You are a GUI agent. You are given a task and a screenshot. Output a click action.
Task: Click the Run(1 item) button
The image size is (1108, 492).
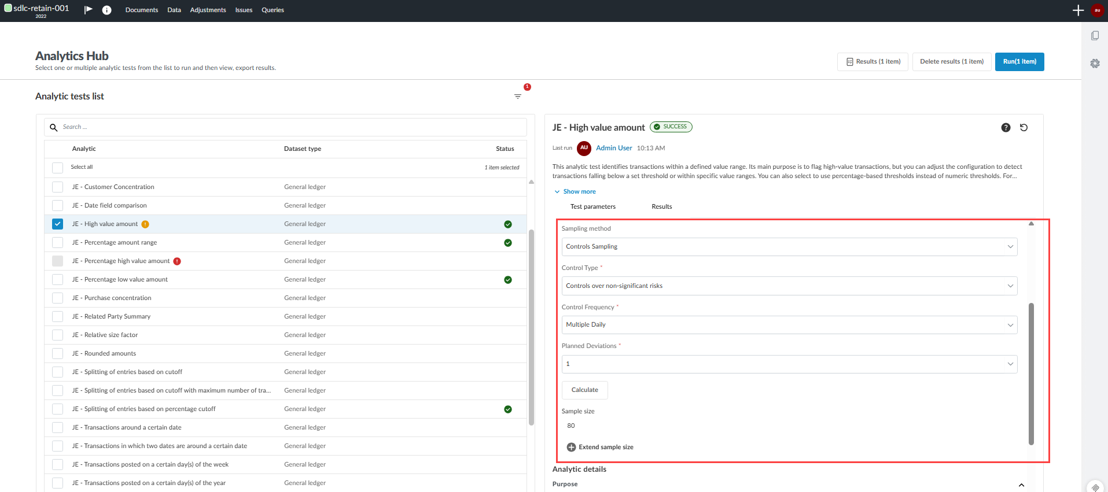click(1019, 62)
